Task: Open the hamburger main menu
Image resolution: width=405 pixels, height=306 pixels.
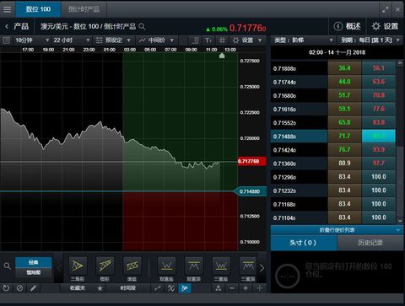Action: coord(8,9)
